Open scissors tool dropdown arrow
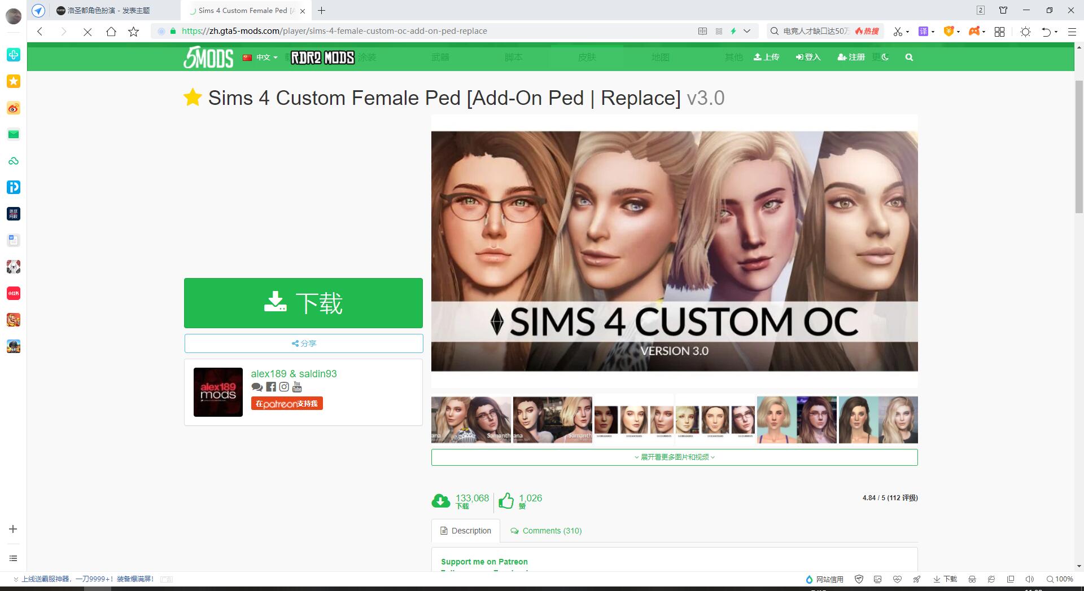 point(907,32)
